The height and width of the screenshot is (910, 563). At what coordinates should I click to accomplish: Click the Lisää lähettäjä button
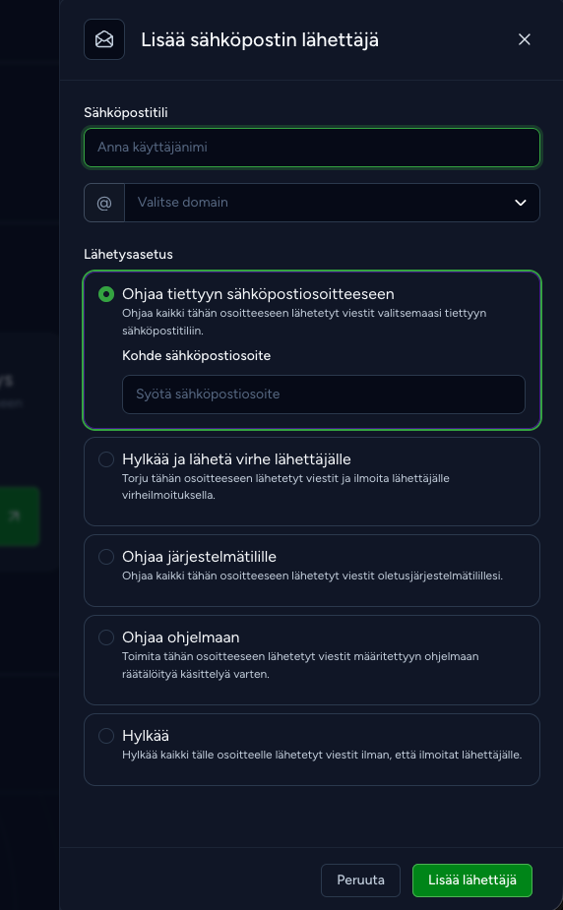472,880
